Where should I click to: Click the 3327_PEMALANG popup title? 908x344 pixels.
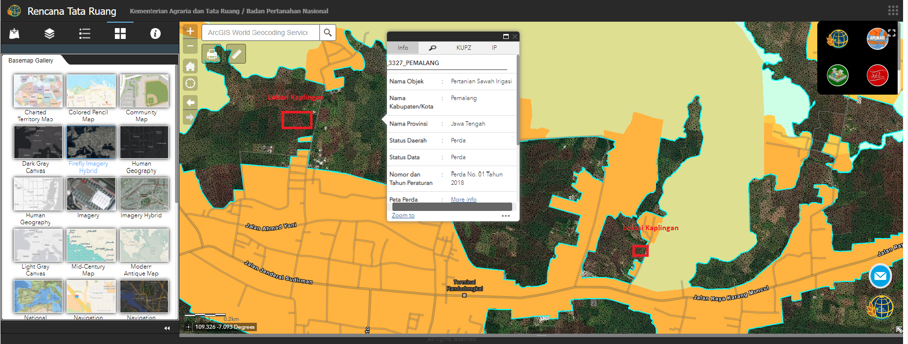(414, 63)
